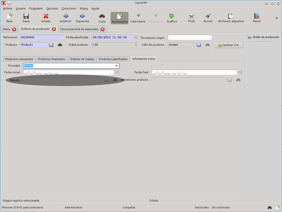
Task: Toggle the Formulario view button
Action: (120, 18)
